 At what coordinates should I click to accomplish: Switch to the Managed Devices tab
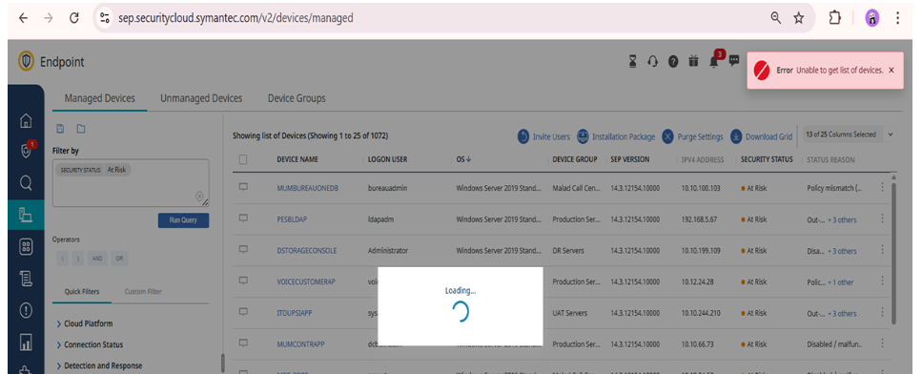click(x=99, y=98)
